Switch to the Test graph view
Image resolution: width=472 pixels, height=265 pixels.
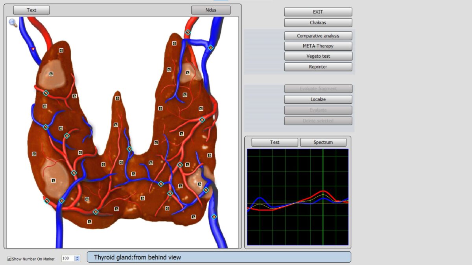275,142
